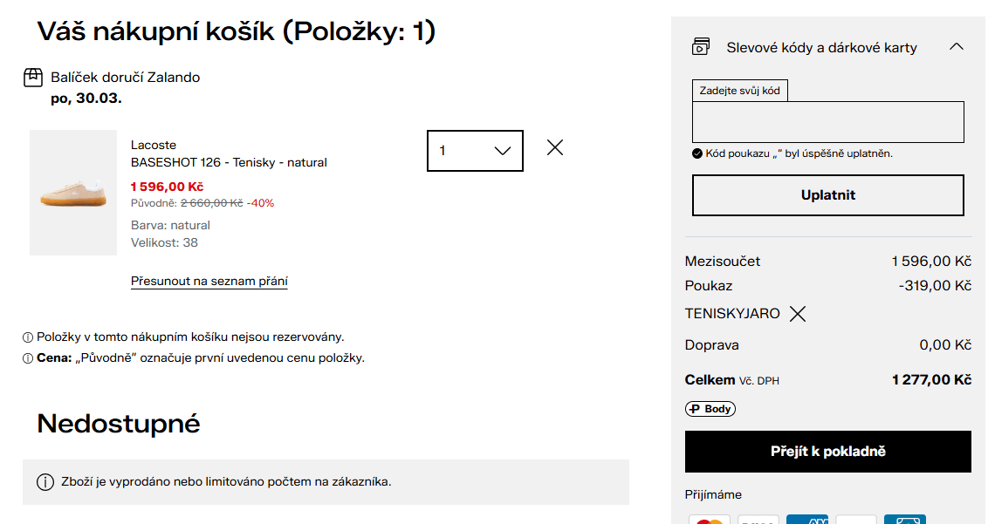Click the package icon next to "Balíček doručí Zalando"
Screen dimensions: 988x524
tap(32, 77)
